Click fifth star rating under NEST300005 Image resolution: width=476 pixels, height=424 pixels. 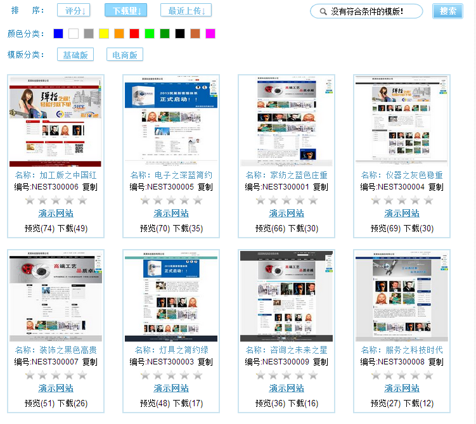point(198,200)
